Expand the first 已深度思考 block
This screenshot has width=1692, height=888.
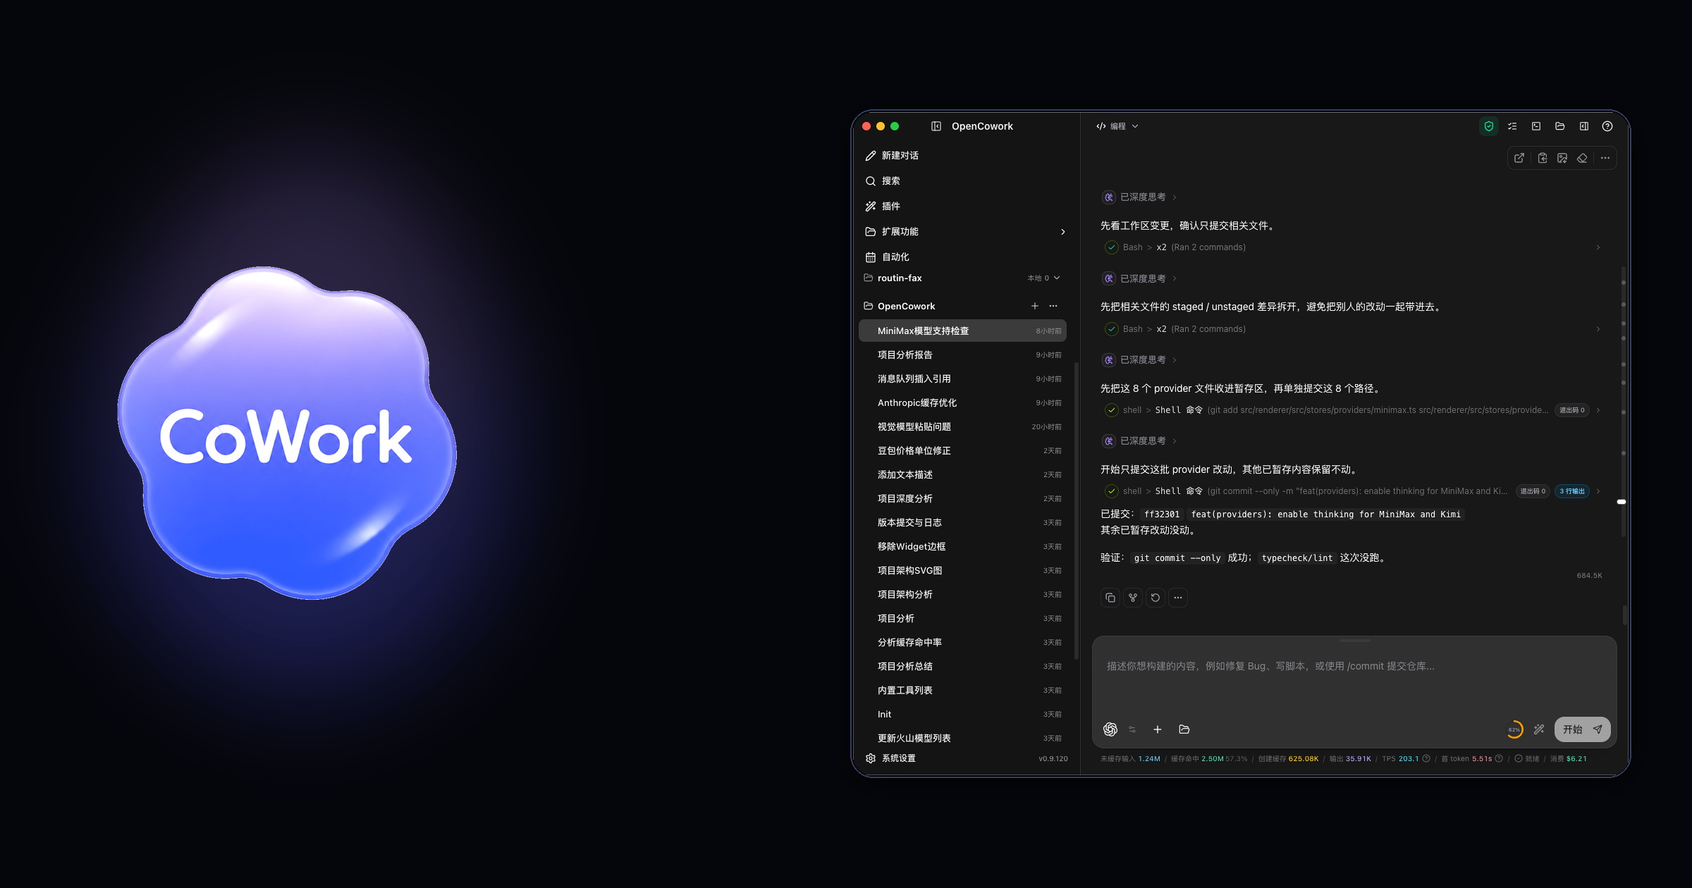click(1140, 197)
